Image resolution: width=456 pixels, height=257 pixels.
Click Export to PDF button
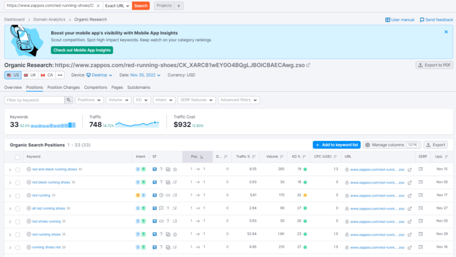(434, 65)
